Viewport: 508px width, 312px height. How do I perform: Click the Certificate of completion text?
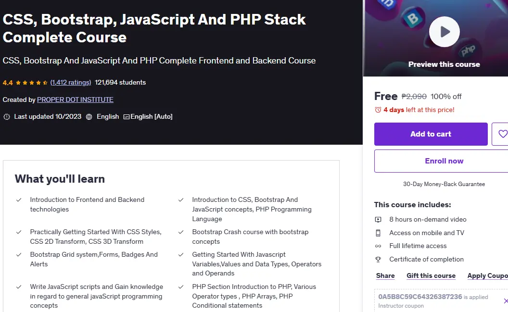click(426, 259)
